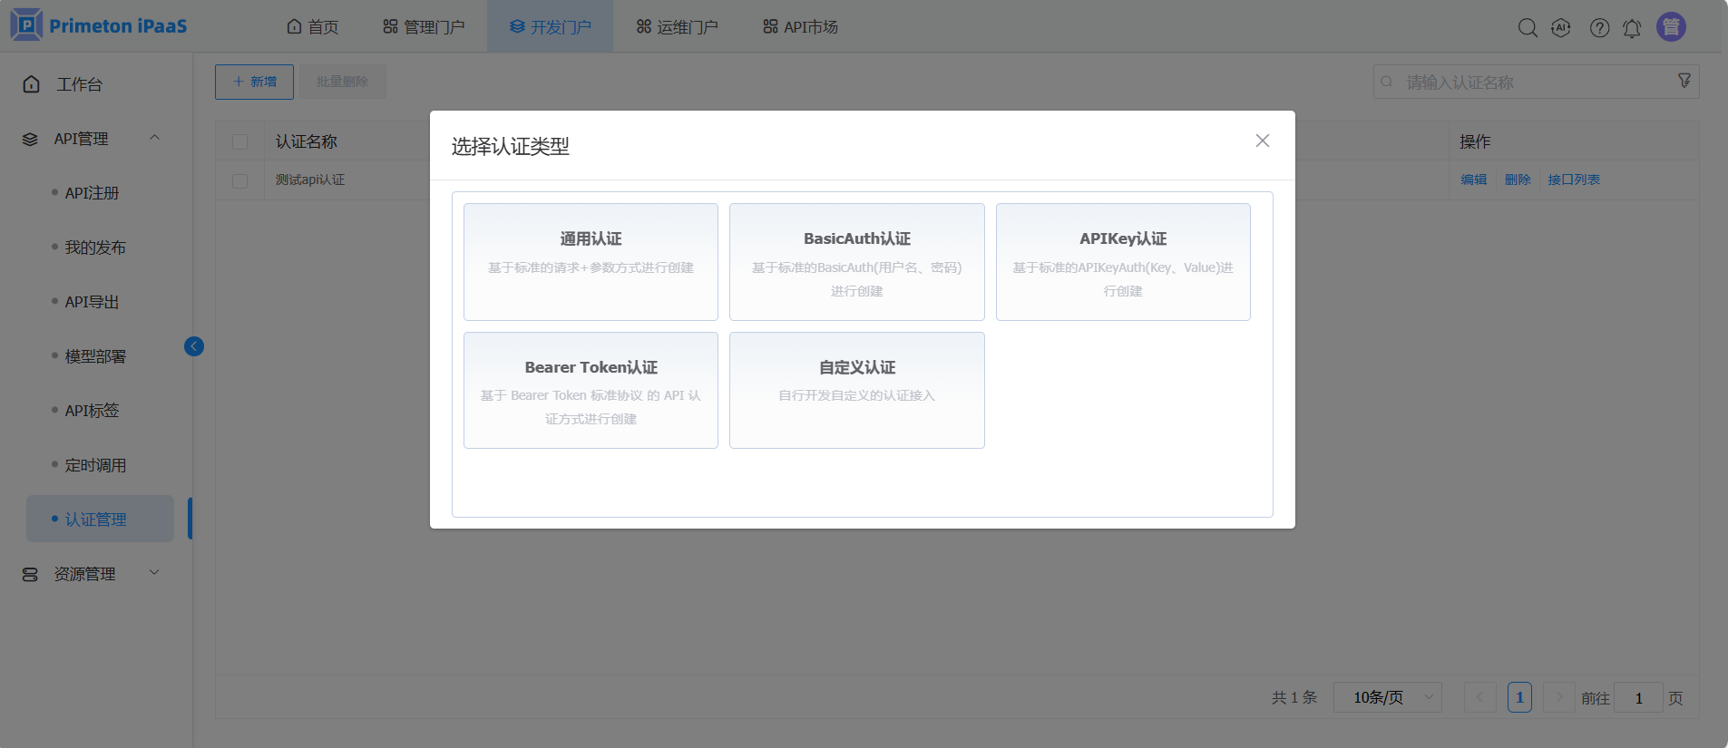The image size is (1728, 748).
Task: Click the user avatar icon
Action: click(1671, 27)
